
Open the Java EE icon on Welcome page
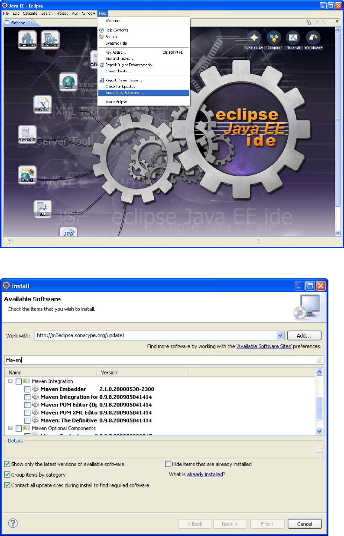[x=27, y=174]
